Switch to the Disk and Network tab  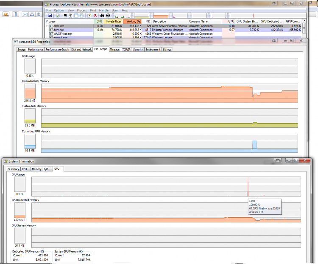coord(81,49)
